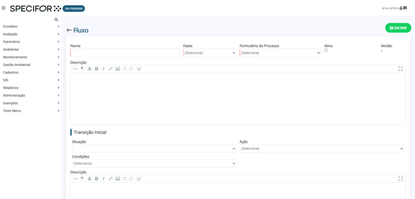415x199 pixels.
Task: Click the Versão value 1
Action: coord(382,51)
